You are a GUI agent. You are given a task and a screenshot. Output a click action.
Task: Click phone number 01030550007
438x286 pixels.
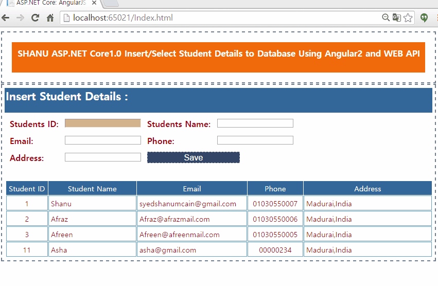tap(275, 204)
